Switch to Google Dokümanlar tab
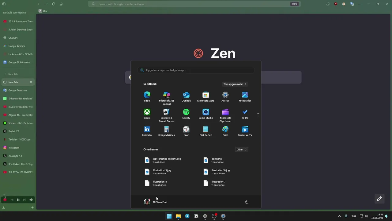392x221 pixels. 18,62
